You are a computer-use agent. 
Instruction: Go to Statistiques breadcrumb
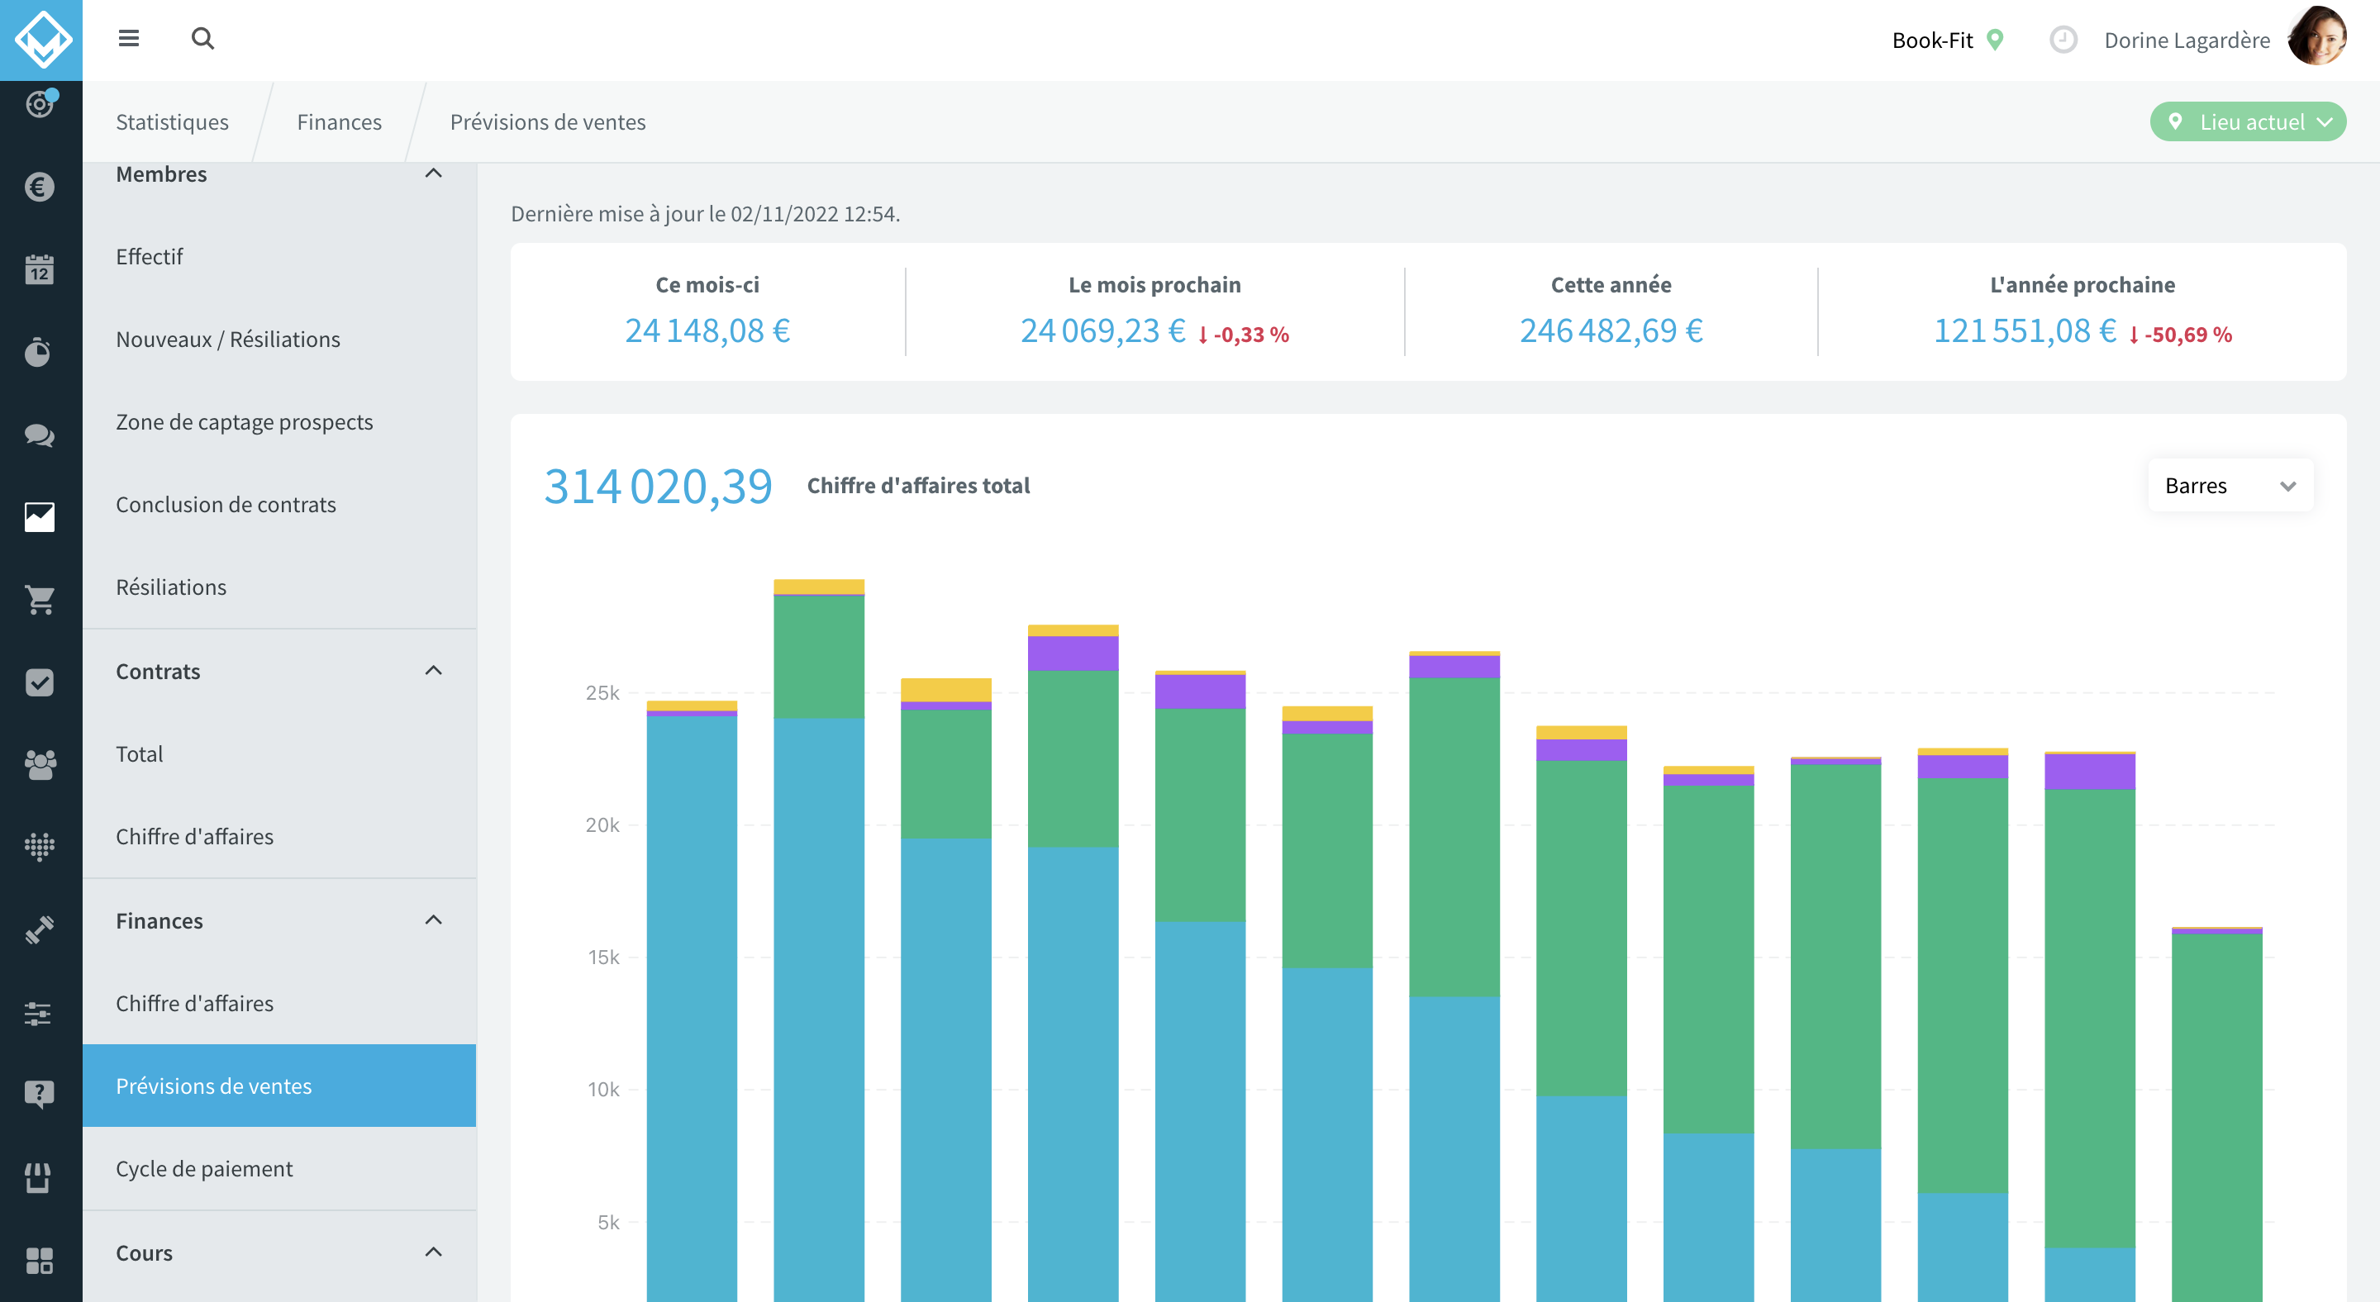[172, 122]
